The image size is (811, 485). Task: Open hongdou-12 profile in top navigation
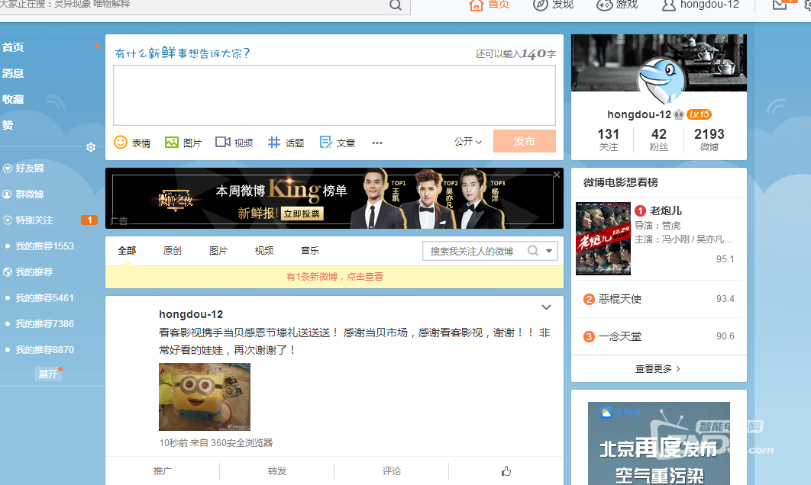(x=701, y=5)
